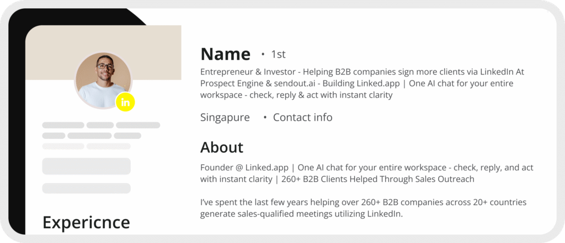This screenshot has width=565, height=243.
Task: Click the bold Name profile heading
Action: 226,54
